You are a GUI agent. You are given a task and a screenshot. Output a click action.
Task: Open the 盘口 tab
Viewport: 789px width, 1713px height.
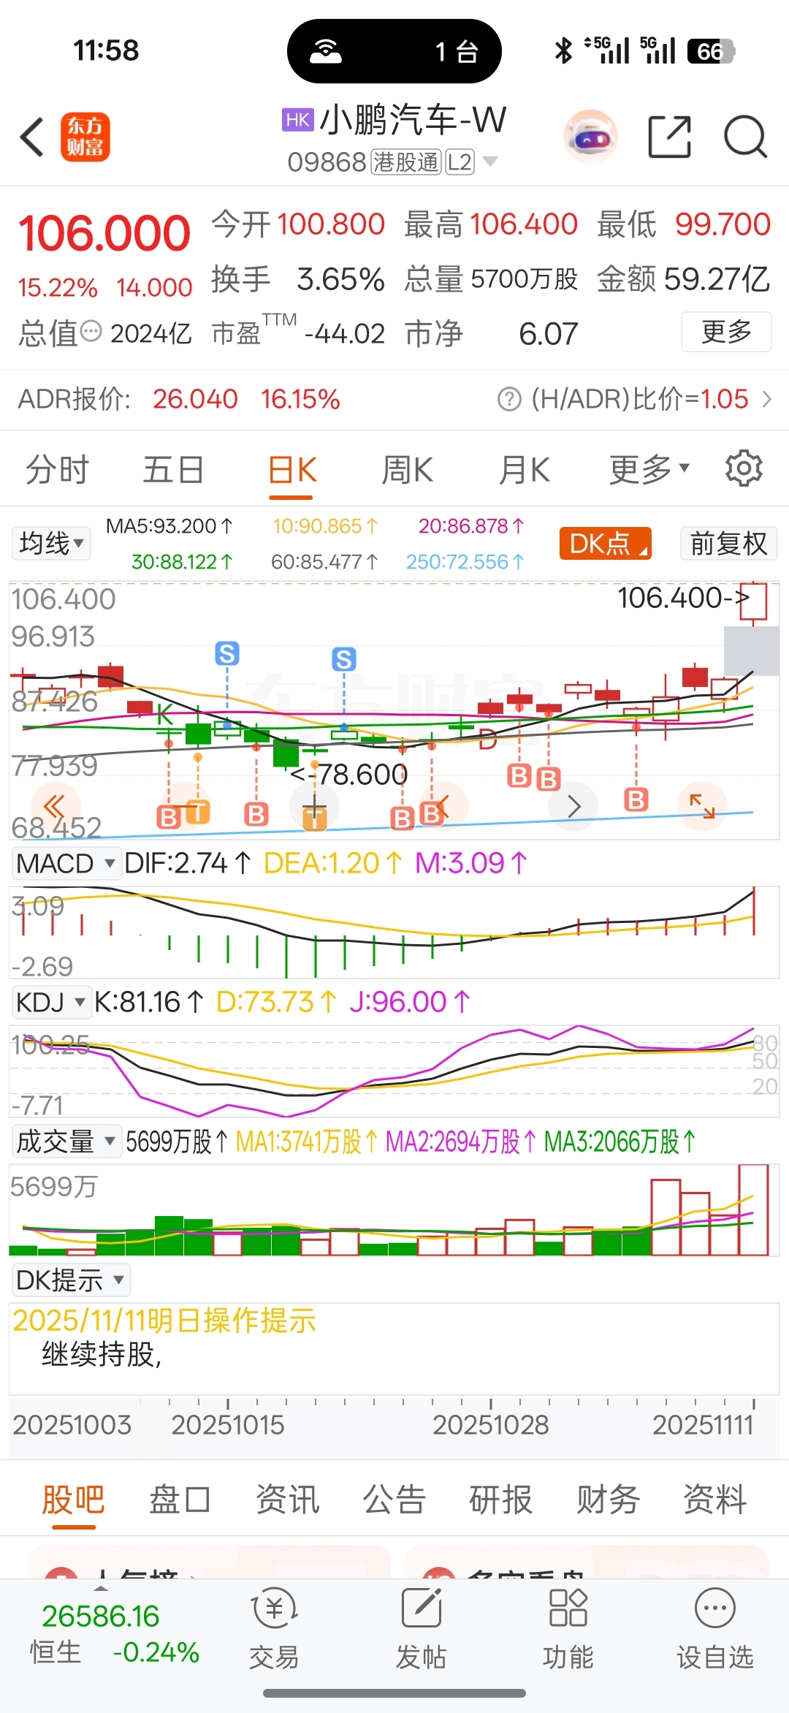180,1500
